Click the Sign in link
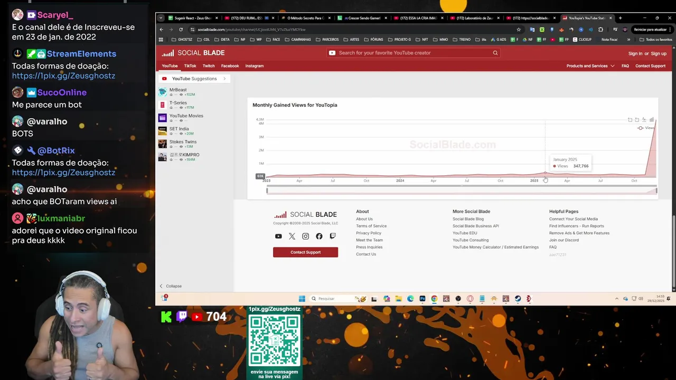676x380 pixels. (x=635, y=53)
